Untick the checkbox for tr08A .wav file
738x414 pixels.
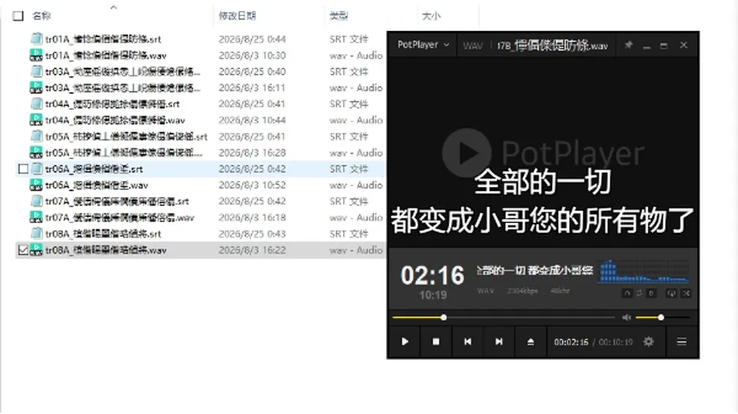(22, 249)
